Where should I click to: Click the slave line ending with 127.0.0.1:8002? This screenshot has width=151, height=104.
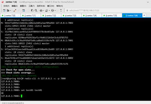pyautogui.click(x=37, y=58)
